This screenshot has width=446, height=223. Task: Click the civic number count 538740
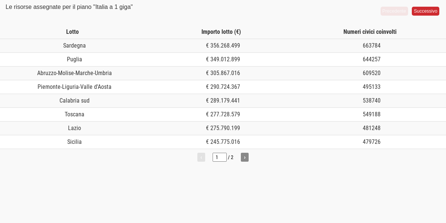(372, 101)
